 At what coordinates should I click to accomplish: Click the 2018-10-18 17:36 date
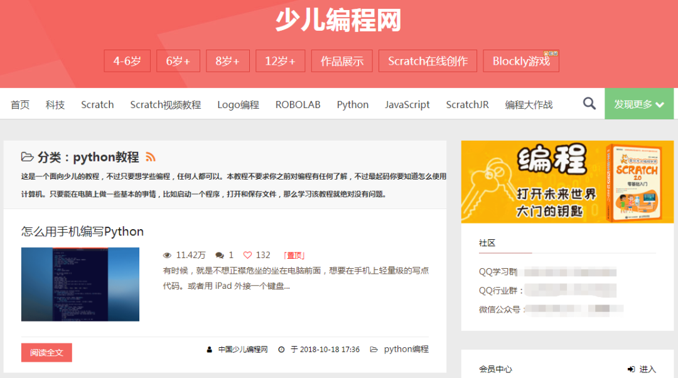click(330, 350)
